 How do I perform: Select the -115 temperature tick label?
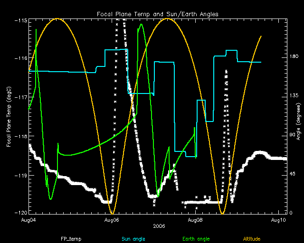(20, 21)
